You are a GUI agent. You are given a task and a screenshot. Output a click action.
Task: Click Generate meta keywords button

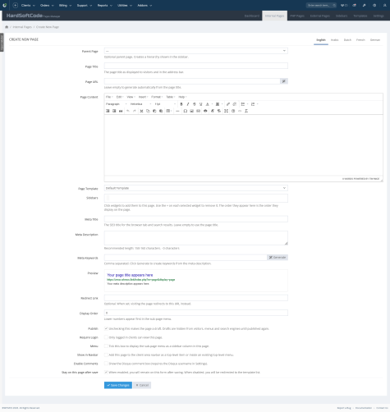click(278, 258)
